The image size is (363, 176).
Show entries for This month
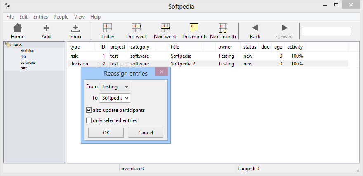tap(194, 31)
